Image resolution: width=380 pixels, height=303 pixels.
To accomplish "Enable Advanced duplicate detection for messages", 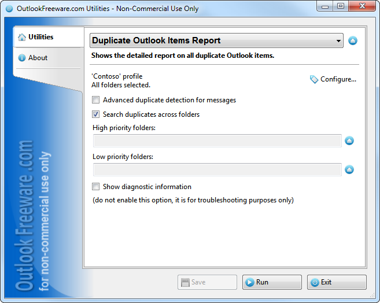I will click(x=96, y=100).
